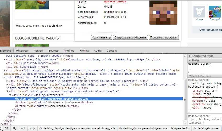Screen dimensions: 222x131
Task: Select the div.ui-dialog-buttonset breadcrumb
Action: (x=206, y=128)
